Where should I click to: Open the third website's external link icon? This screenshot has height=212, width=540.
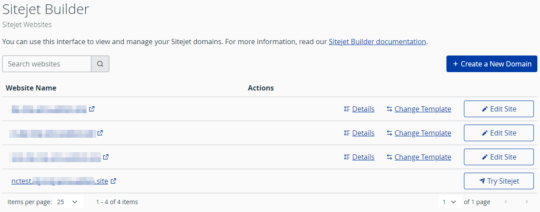pos(105,157)
